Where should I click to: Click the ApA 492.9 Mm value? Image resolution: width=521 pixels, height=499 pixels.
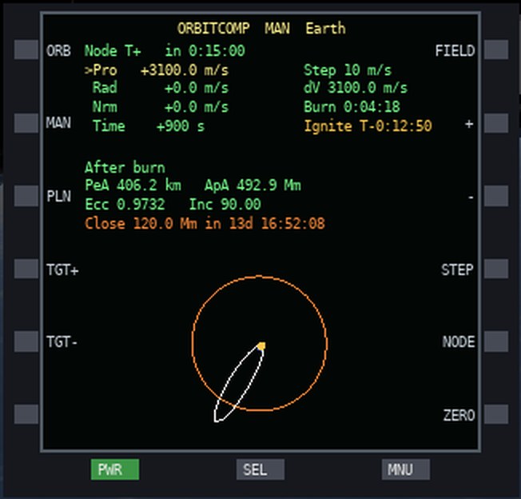(x=253, y=186)
